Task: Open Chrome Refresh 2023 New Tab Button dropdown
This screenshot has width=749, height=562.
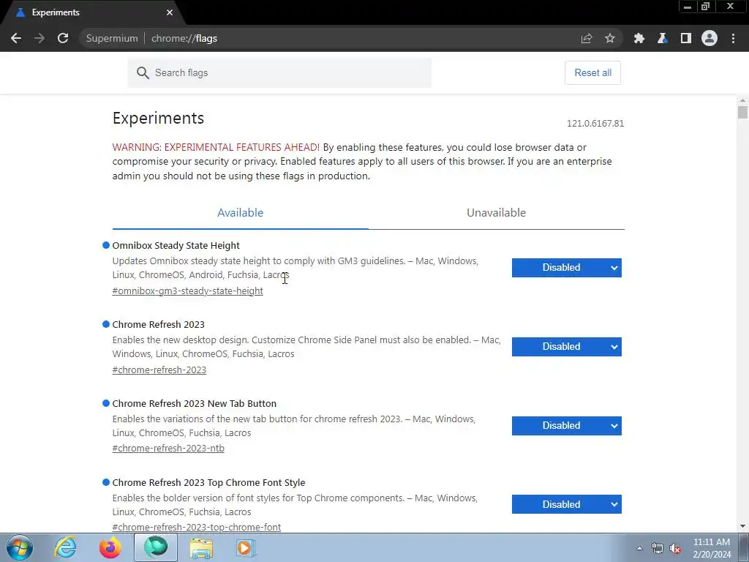Action: pyautogui.click(x=567, y=426)
